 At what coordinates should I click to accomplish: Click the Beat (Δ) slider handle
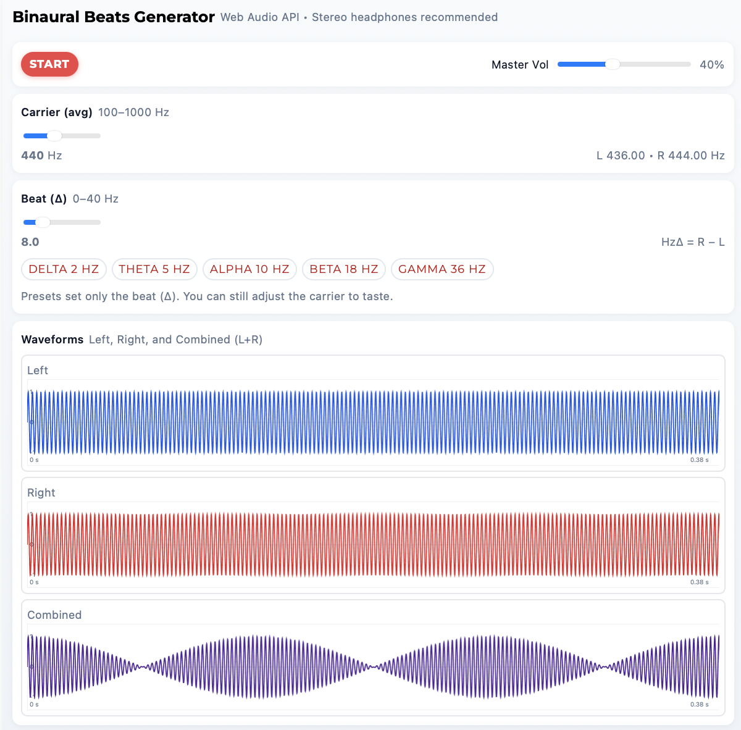pos(43,222)
